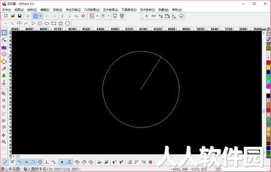Pick the red color swatch
This screenshot has height=172, width=271.
[x=268, y=63]
